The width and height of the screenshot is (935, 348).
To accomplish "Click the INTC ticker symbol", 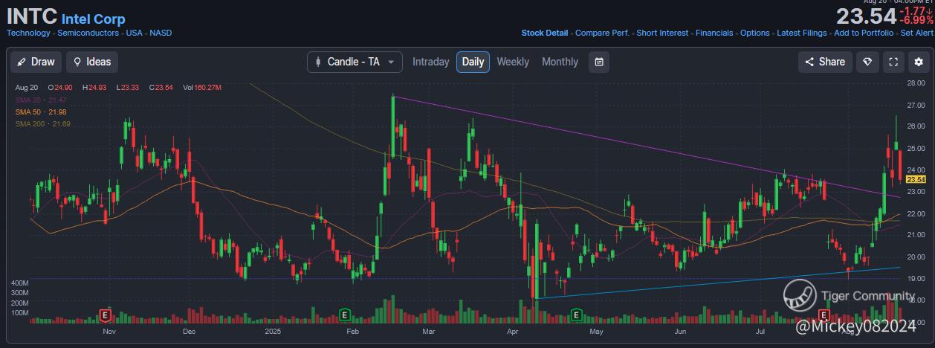I will click(32, 17).
